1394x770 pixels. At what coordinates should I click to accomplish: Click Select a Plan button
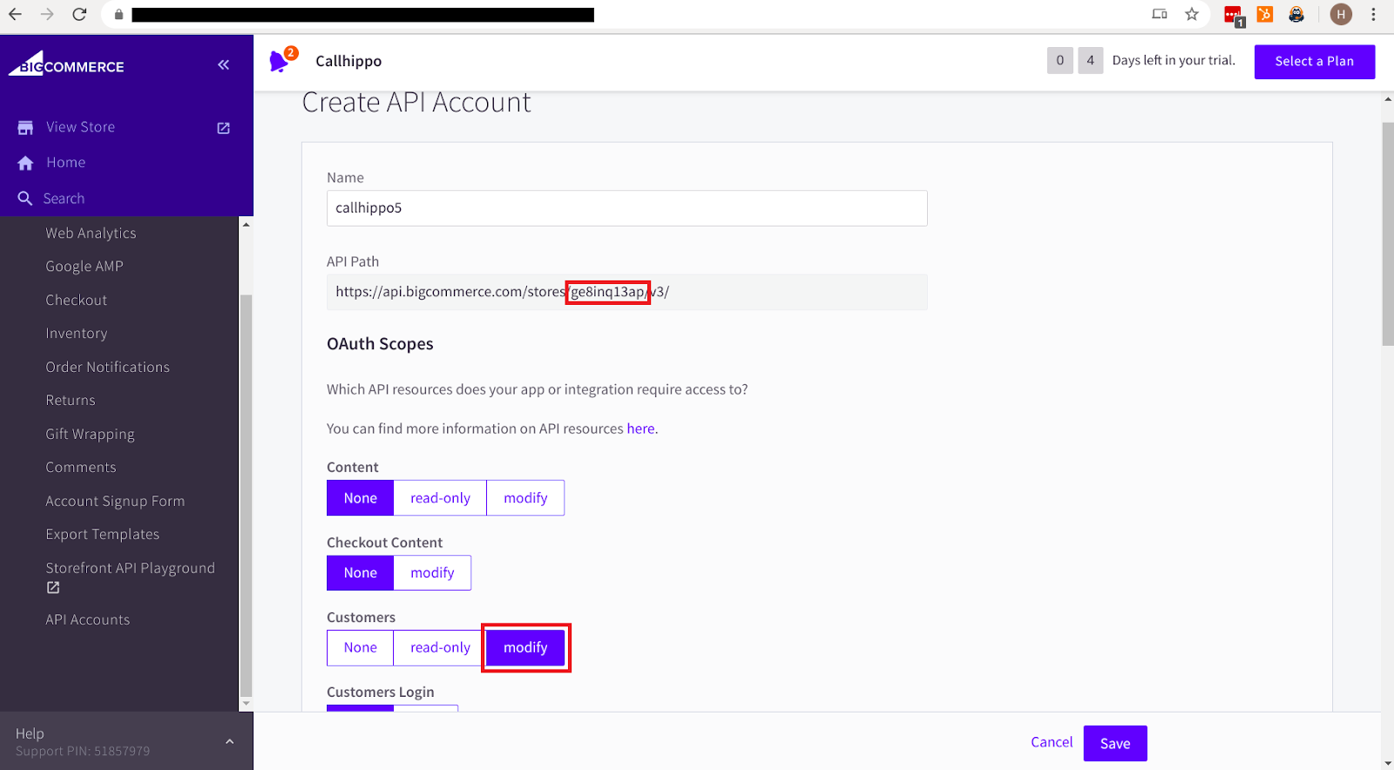(1314, 61)
